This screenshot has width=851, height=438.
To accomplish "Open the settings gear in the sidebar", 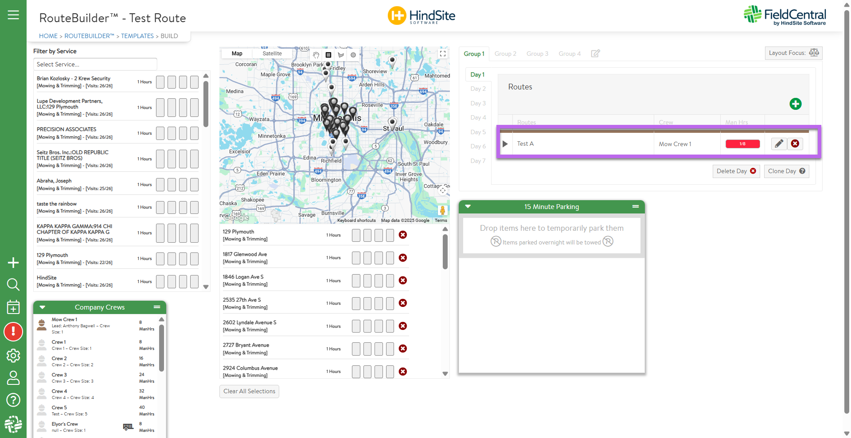I will tap(13, 356).
